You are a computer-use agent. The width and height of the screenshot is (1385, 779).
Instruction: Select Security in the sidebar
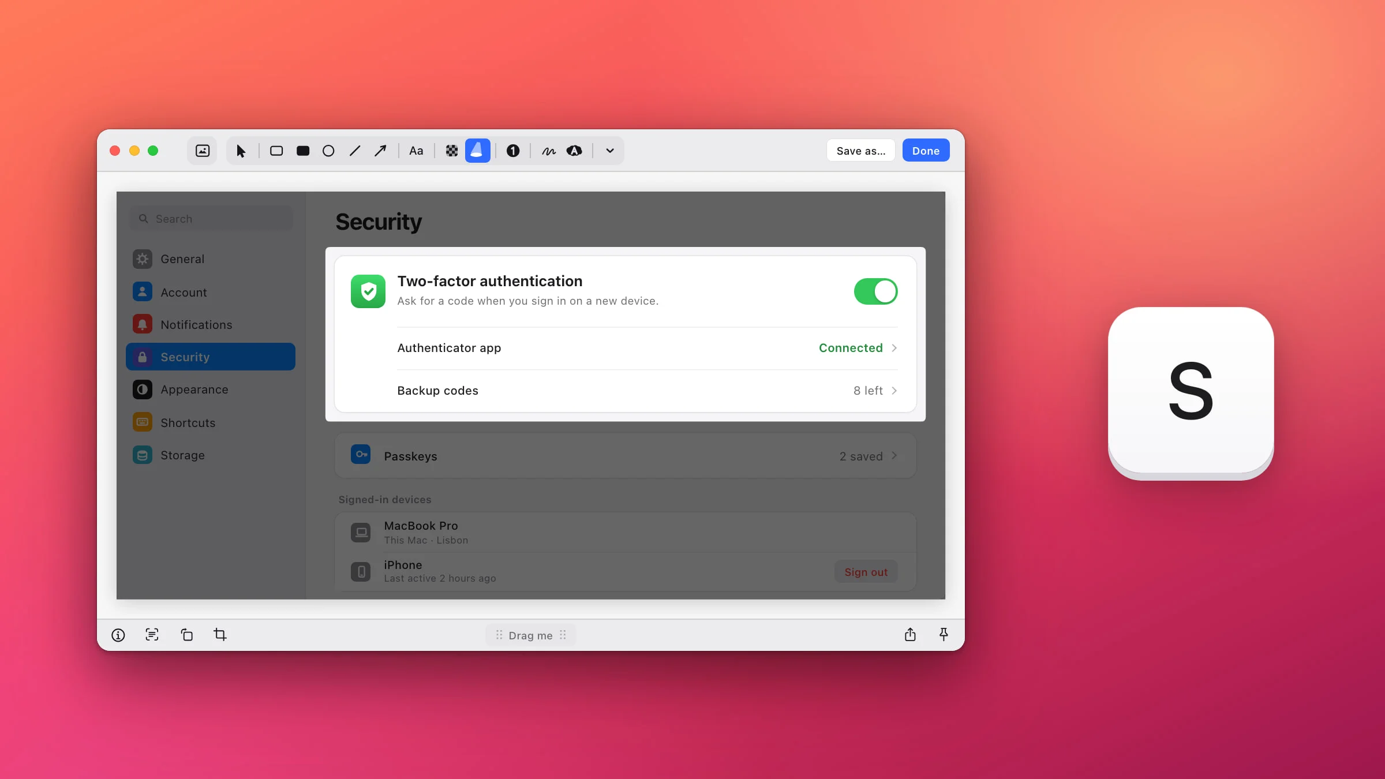tap(211, 357)
